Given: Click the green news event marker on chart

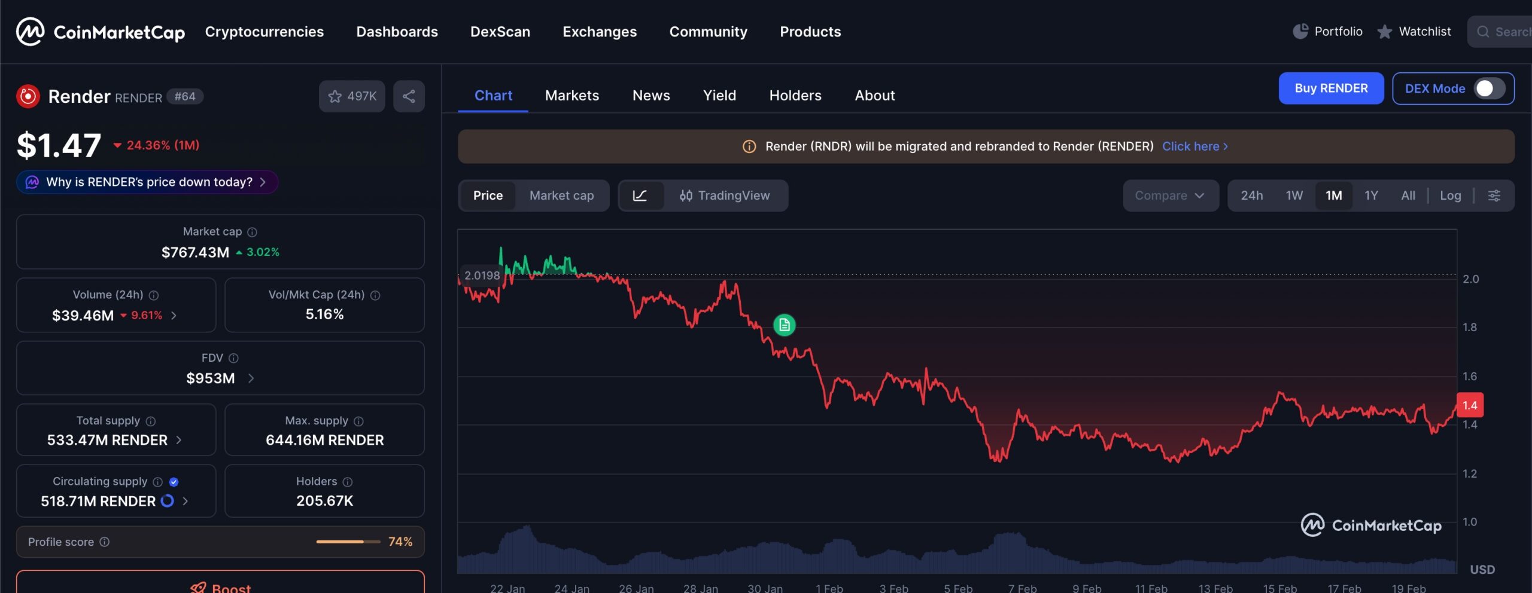Looking at the screenshot, I should click(785, 325).
